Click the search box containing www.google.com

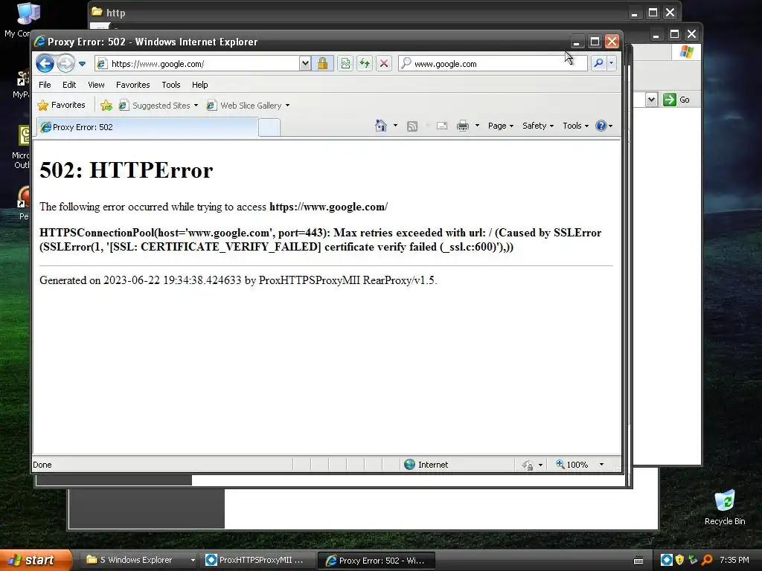click(493, 64)
